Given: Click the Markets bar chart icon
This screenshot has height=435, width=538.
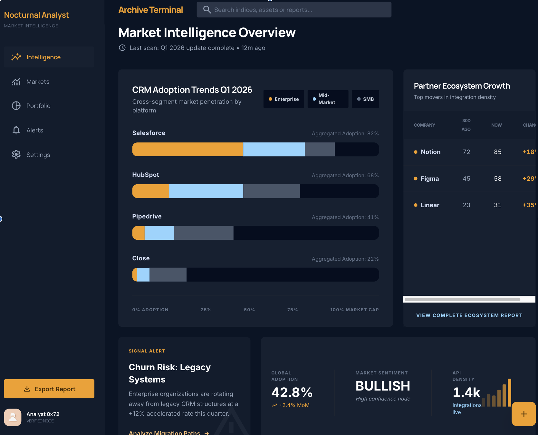Looking at the screenshot, I should [x=16, y=82].
